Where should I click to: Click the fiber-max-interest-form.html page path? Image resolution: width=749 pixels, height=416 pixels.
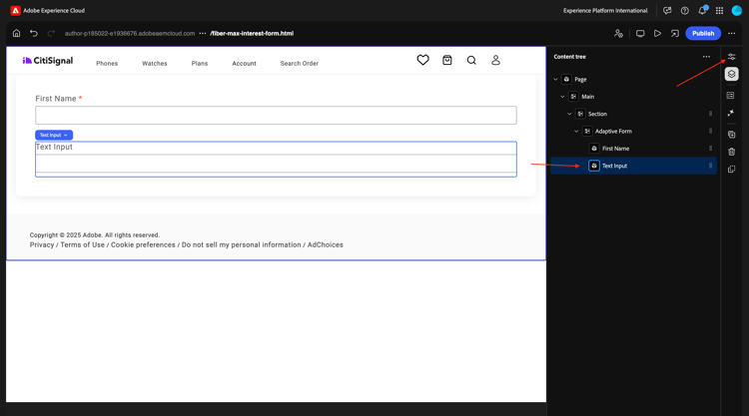coord(252,33)
